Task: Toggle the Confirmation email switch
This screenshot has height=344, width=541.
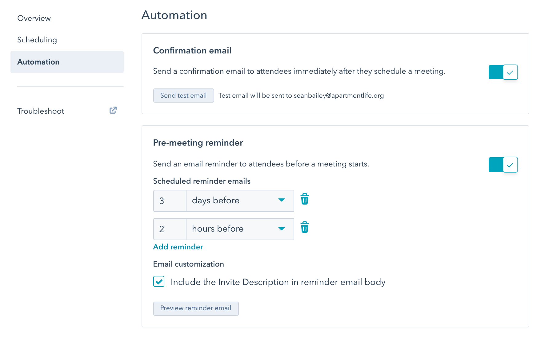Action: click(x=503, y=72)
